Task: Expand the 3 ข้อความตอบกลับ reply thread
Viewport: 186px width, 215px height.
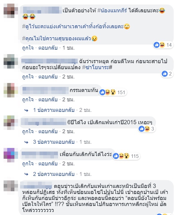Action: pos(54,142)
